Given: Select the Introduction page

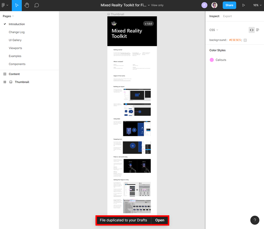Looking at the screenshot, I should [17, 24].
